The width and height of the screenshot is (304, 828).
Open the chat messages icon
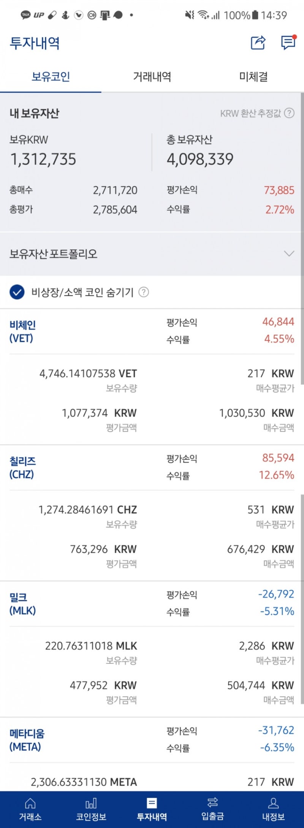click(288, 42)
